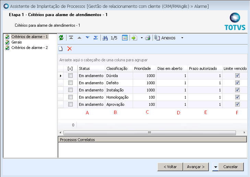
Task: Create new record with blank page icon
Action: tap(61, 49)
